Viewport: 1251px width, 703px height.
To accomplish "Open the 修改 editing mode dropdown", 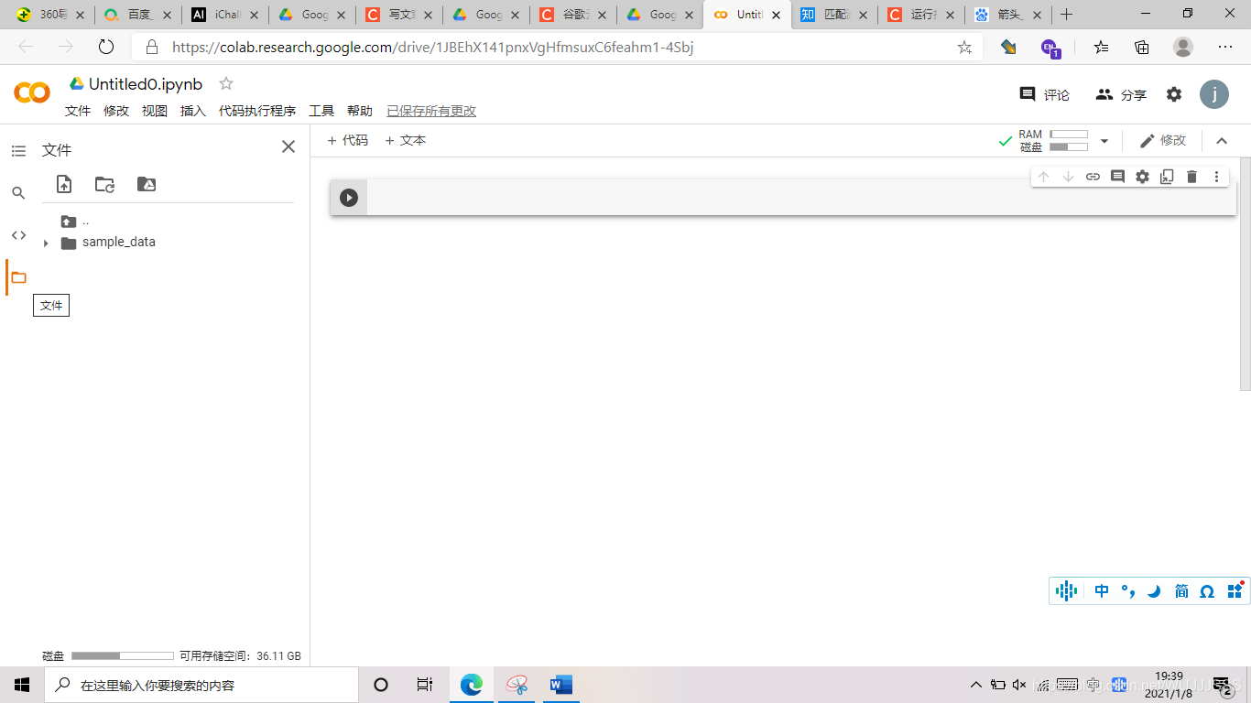I will tap(1162, 140).
